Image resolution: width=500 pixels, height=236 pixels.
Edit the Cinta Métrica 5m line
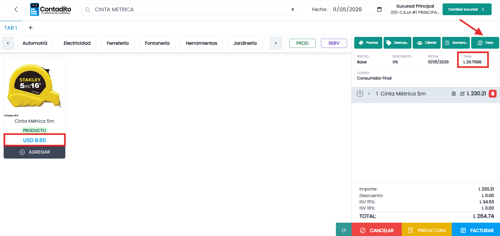pyautogui.click(x=462, y=94)
